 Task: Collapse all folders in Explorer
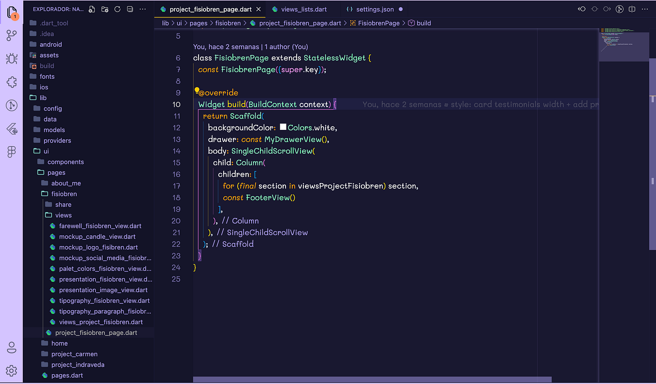click(x=129, y=9)
